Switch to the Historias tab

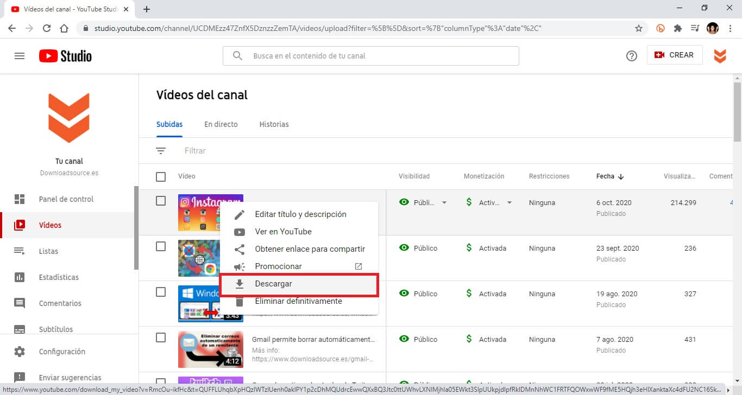click(274, 124)
